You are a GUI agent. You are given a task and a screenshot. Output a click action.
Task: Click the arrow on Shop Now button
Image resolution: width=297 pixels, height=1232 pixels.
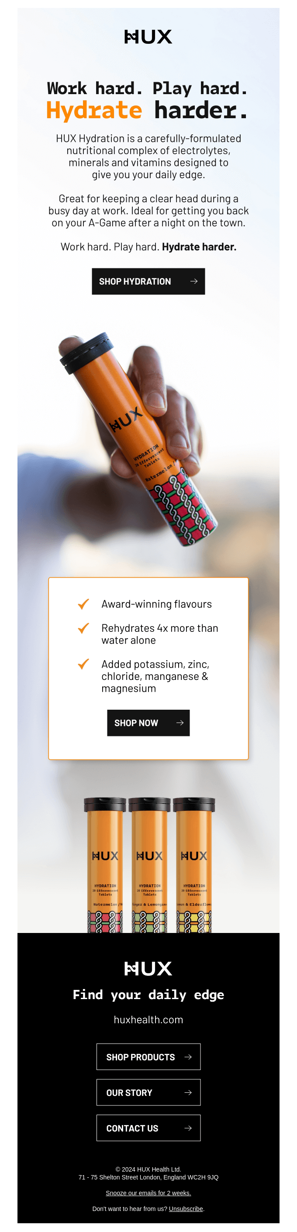[x=180, y=723]
